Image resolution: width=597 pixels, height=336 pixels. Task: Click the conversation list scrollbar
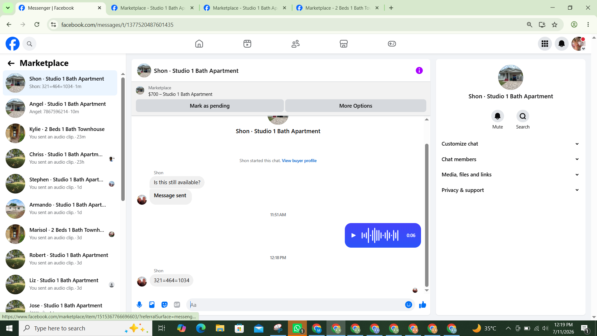point(123,139)
